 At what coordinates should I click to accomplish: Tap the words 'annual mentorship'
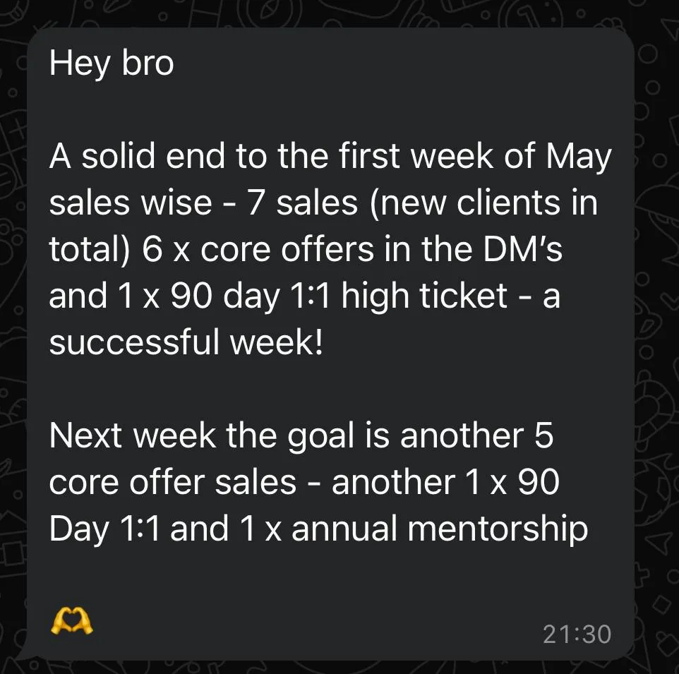tap(440, 529)
